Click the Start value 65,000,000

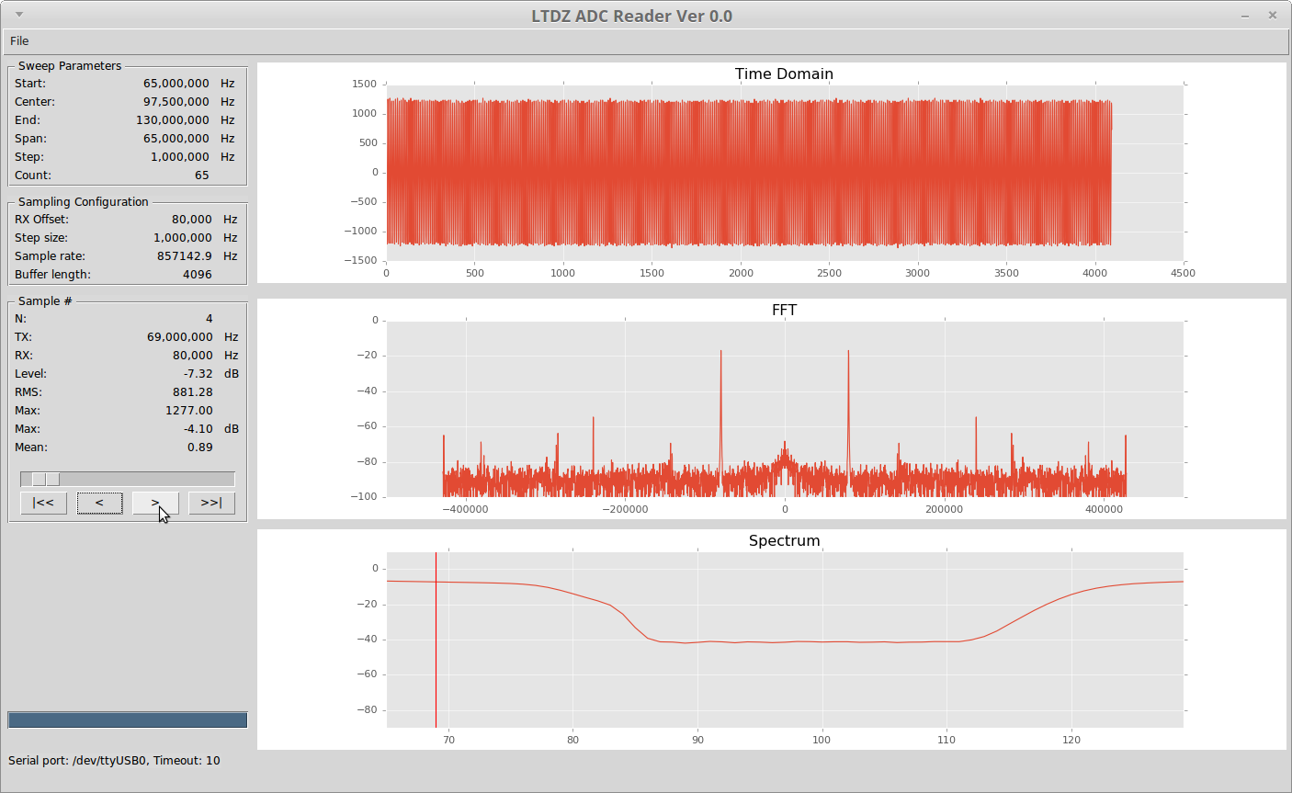(x=175, y=84)
